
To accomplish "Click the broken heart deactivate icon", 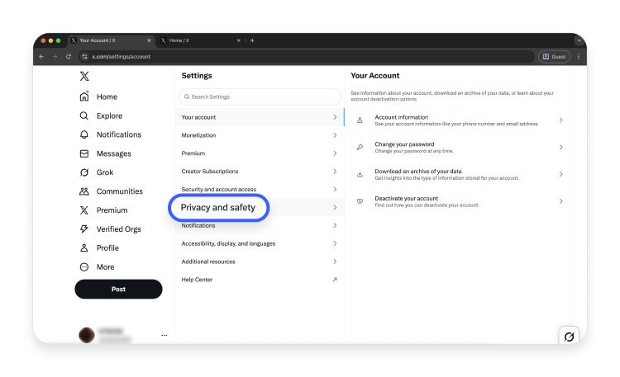I will pyautogui.click(x=360, y=201).
